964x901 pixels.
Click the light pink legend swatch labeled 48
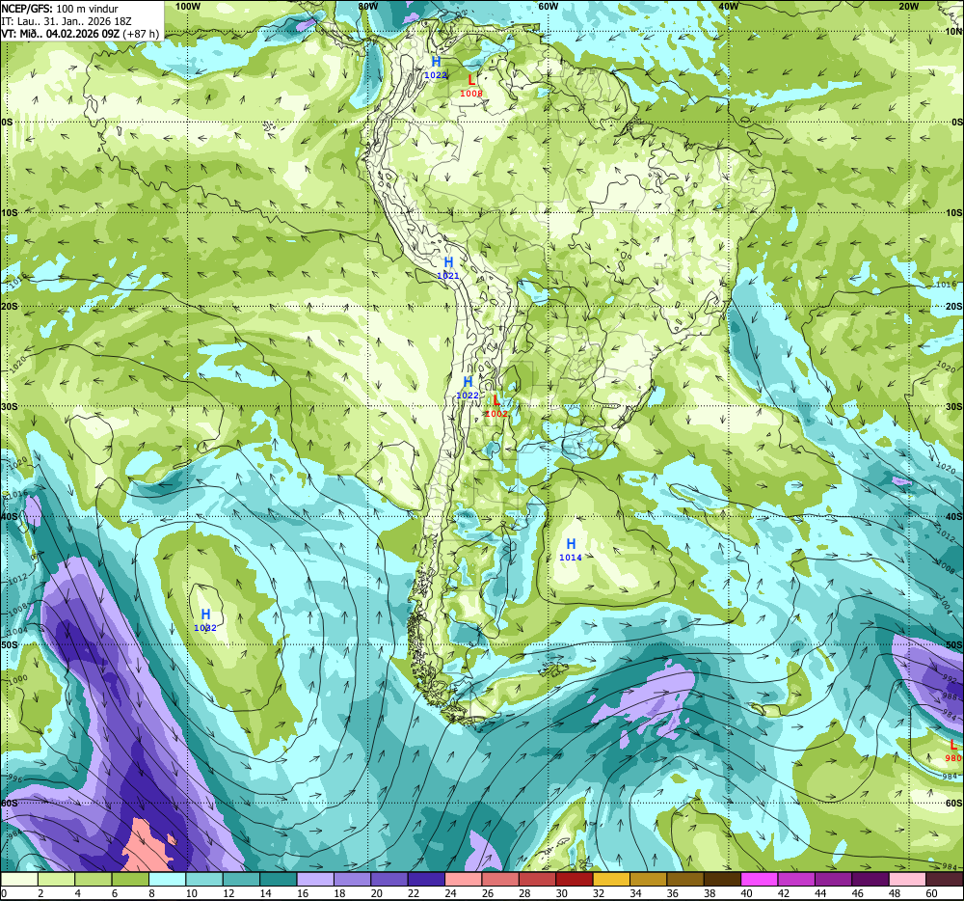[x=907, y=880]
